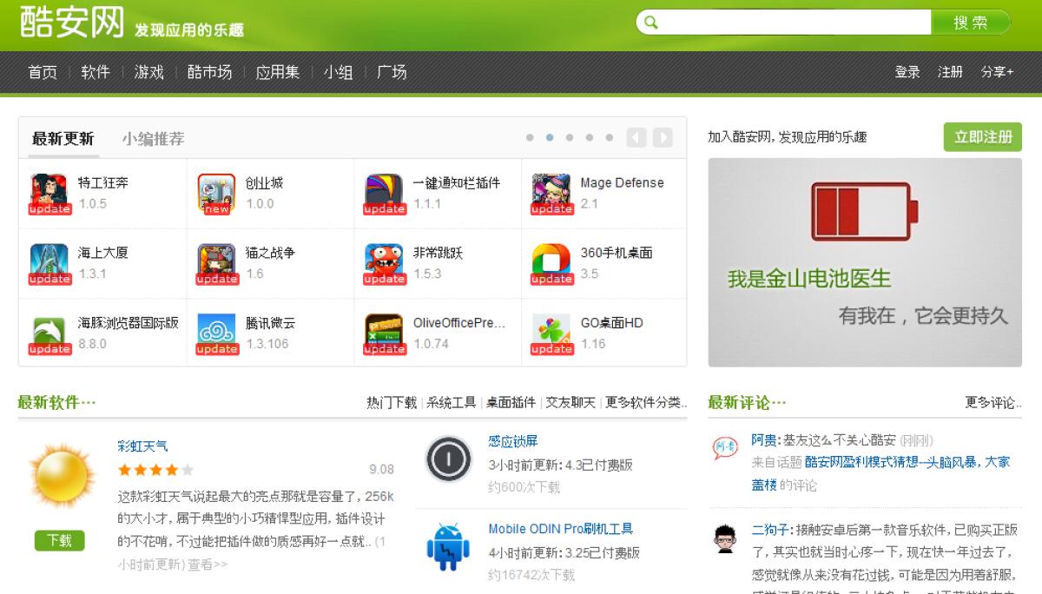The image size is (1042, 594).
Task: Go to previous carousel page arrow
Action: click(x=636, y=137)
